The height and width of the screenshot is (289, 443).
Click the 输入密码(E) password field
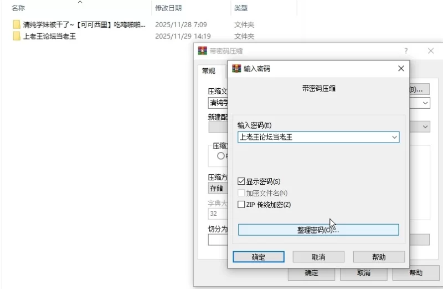tap(318, 137)
